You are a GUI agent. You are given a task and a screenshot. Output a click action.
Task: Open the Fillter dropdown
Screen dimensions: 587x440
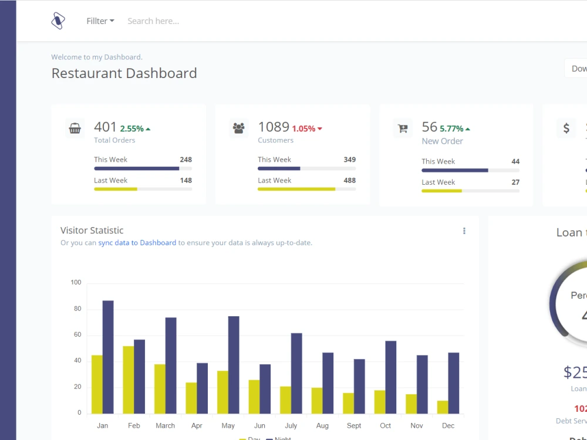pos(100,21)
